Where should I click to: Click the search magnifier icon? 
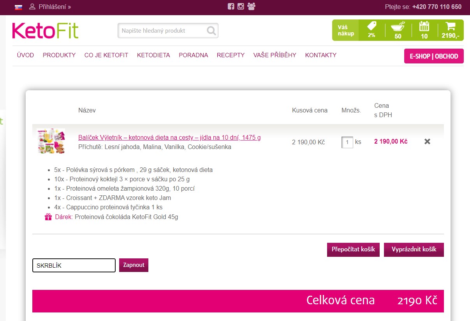click(211, 31)
